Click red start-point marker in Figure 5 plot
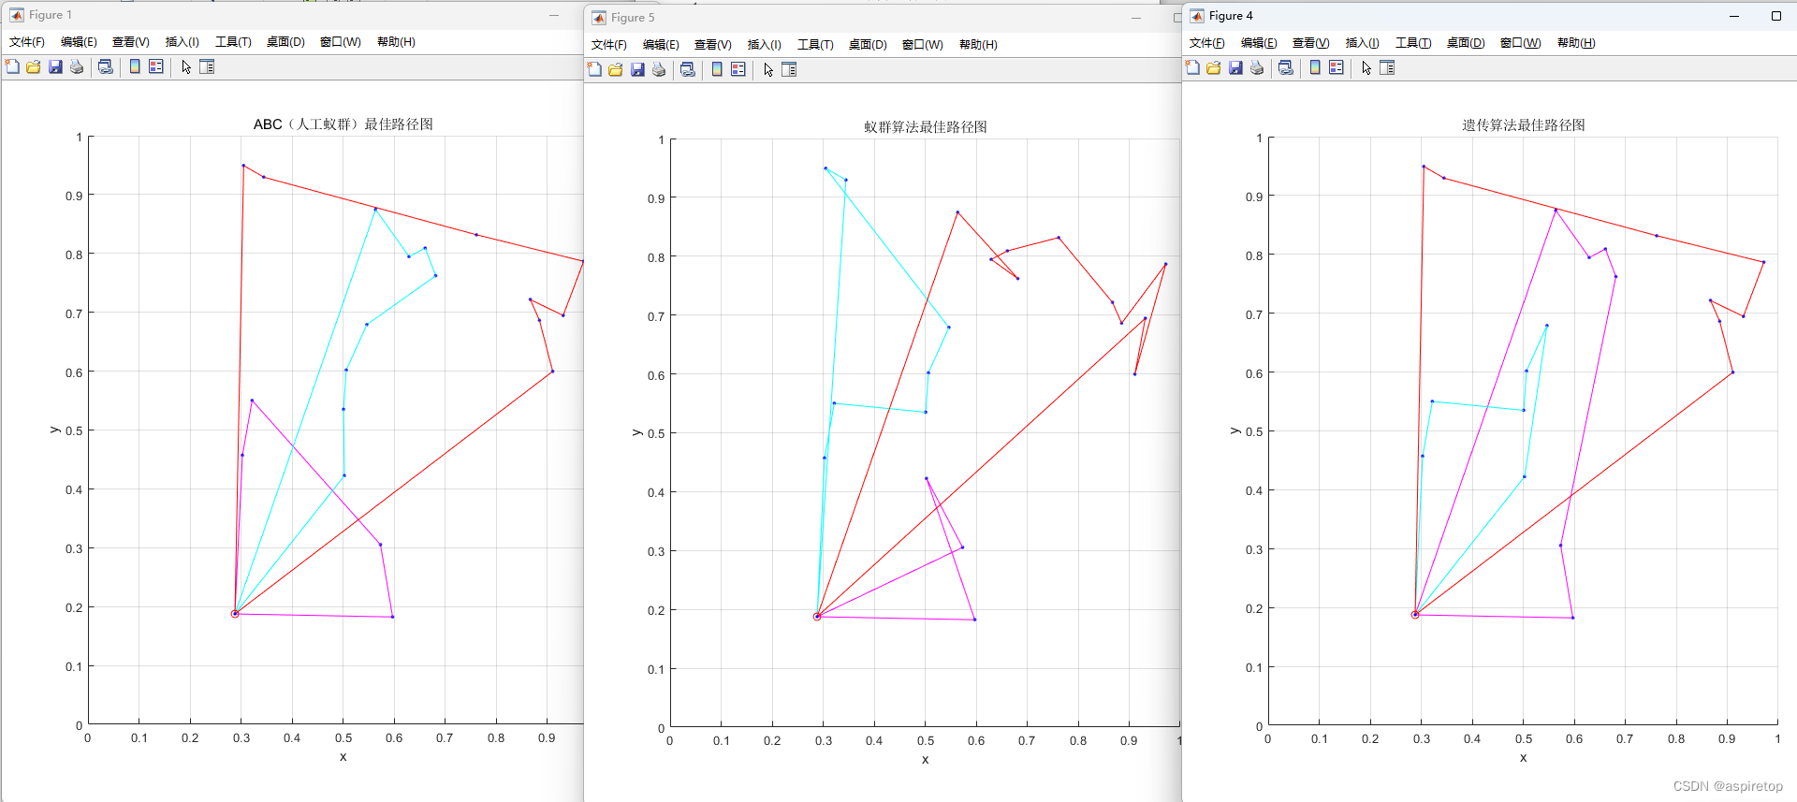This screenshot has height=802, width=1797. pyautogui.click(x=817, y=617)
